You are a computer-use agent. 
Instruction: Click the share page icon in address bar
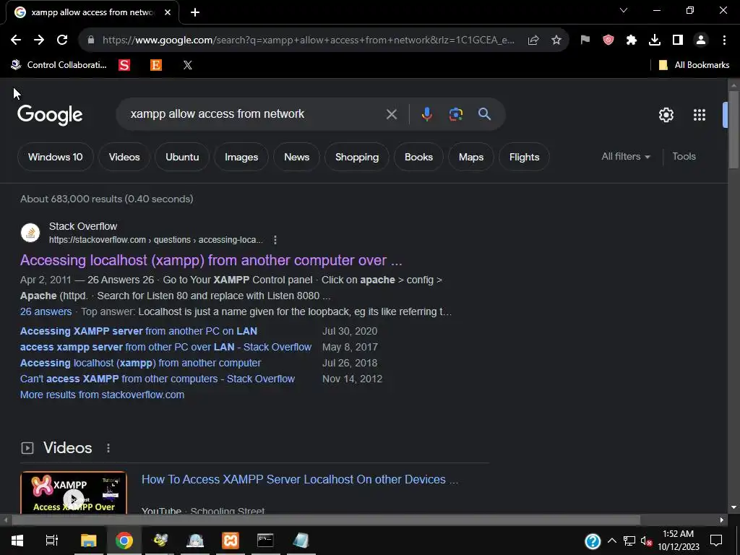[x=533, y=40]
